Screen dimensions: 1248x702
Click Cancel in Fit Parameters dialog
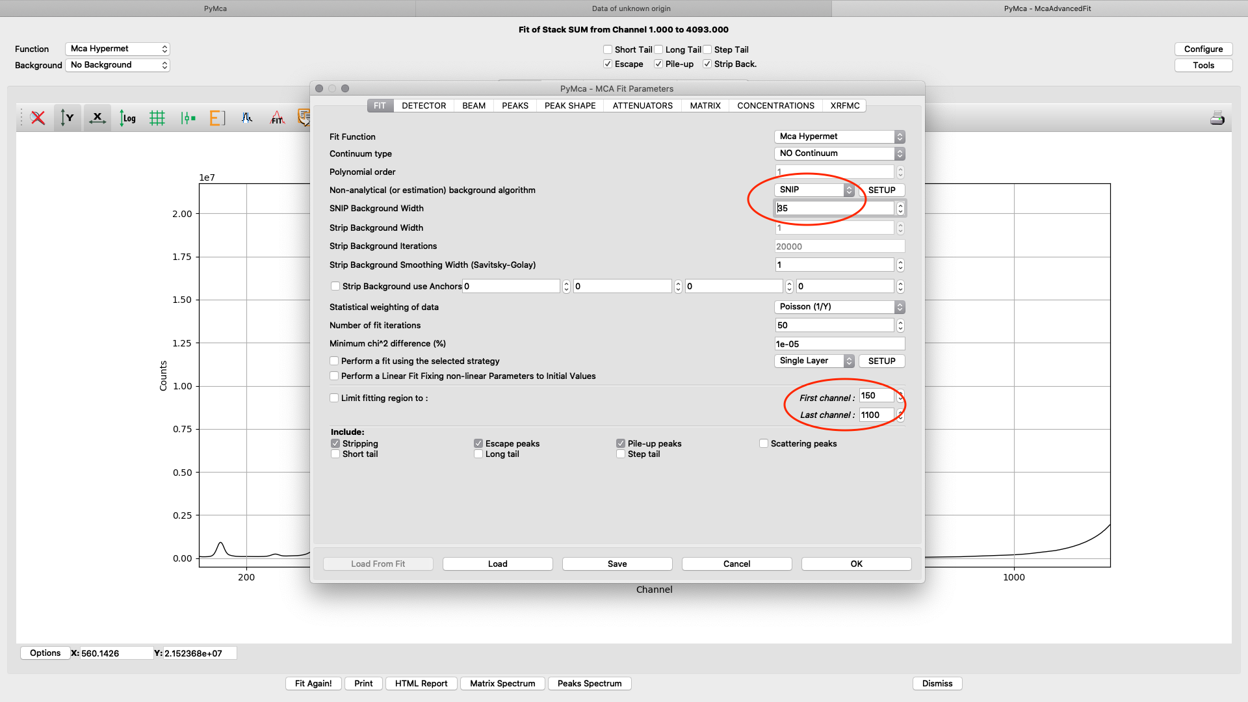click(737, 564)
